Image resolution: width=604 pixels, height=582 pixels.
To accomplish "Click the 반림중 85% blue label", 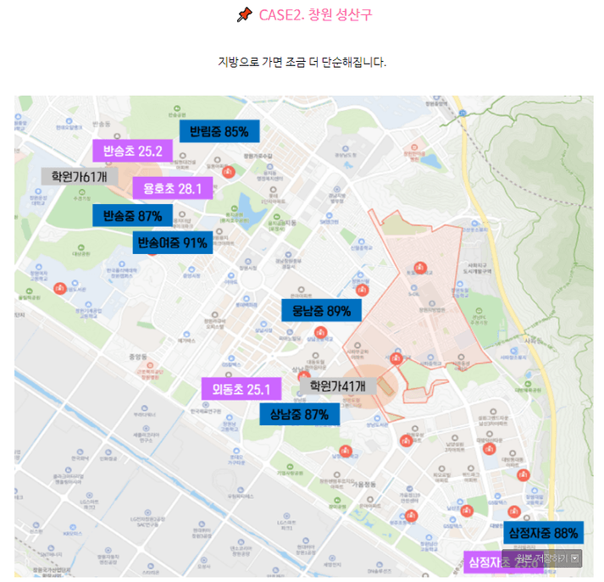I will (219, 131).
